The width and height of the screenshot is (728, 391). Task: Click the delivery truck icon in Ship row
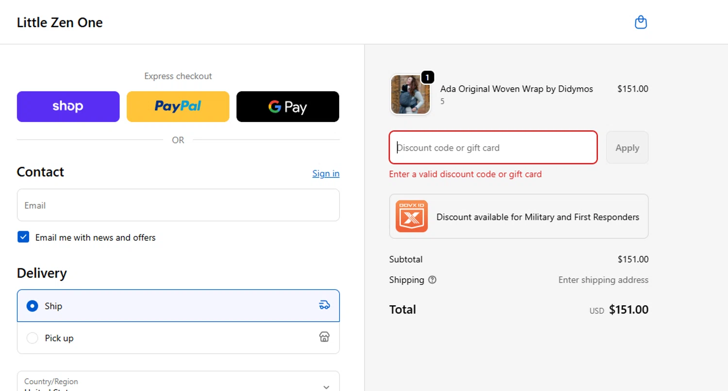click(x=324, y=305)
